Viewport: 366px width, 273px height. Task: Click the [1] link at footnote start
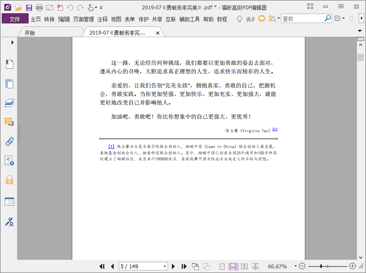pyautogui.click(x=111, y=146)
